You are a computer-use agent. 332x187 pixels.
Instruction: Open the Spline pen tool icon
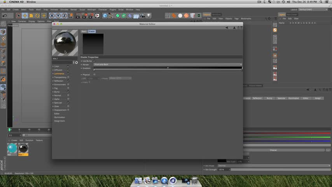coord(111,16)
